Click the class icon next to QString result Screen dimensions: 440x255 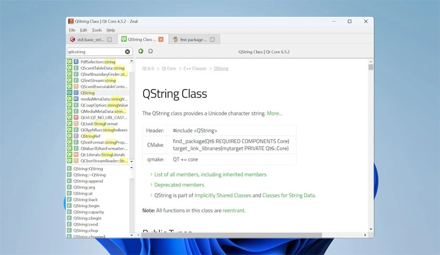(x=76, y=93)
